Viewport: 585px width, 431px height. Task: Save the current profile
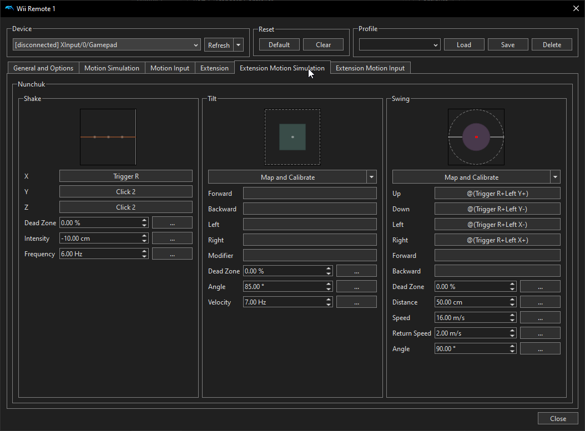click(508, 45)
